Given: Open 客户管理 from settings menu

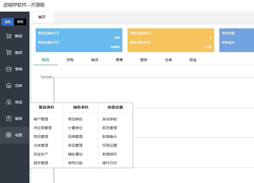Looking at the screenshot, I should click(41, 119).
